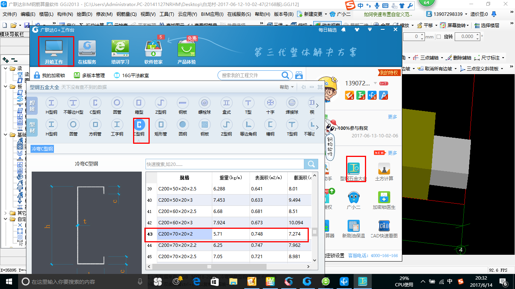The width and height of the screenshot is (515, 289).
Task: Collapse the 板 tree folder
Action: (x=6, y=87)
